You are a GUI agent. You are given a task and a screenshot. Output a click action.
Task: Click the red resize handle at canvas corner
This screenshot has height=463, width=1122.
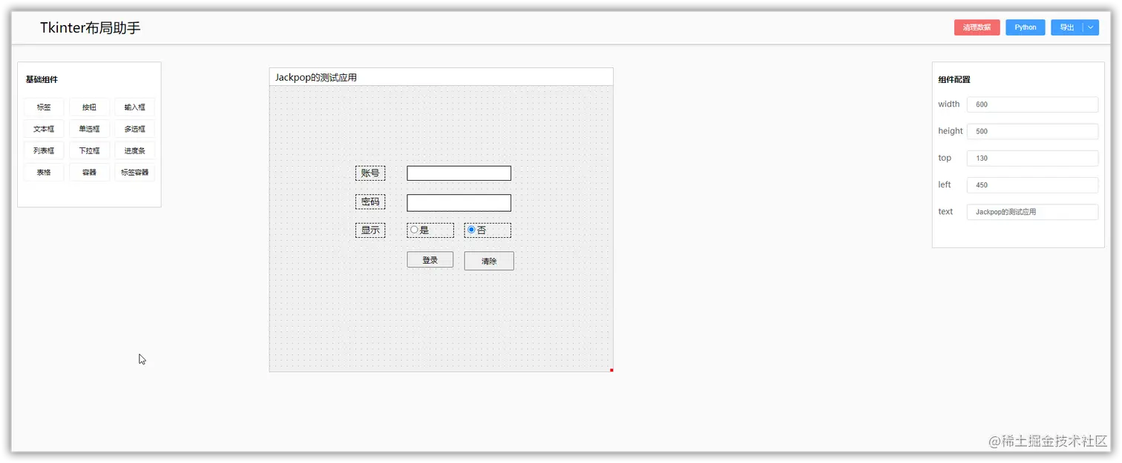point(611,370)
